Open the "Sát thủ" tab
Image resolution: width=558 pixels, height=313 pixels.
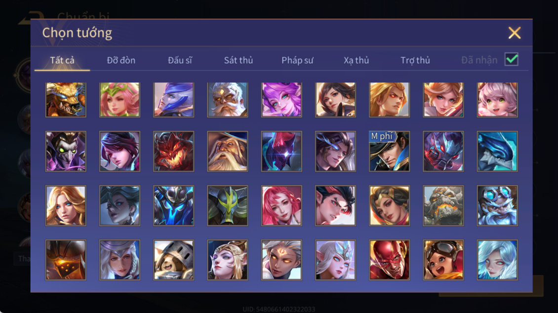[239, 61]
